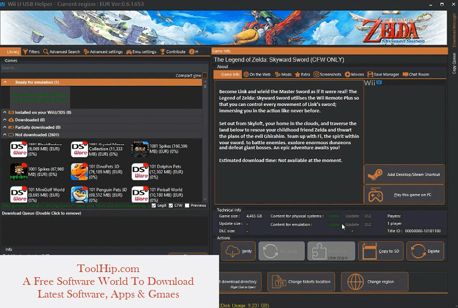Click the Verify cloud download icon
The width and height of the screenshot is (458, 308).
tap(232, 251)
